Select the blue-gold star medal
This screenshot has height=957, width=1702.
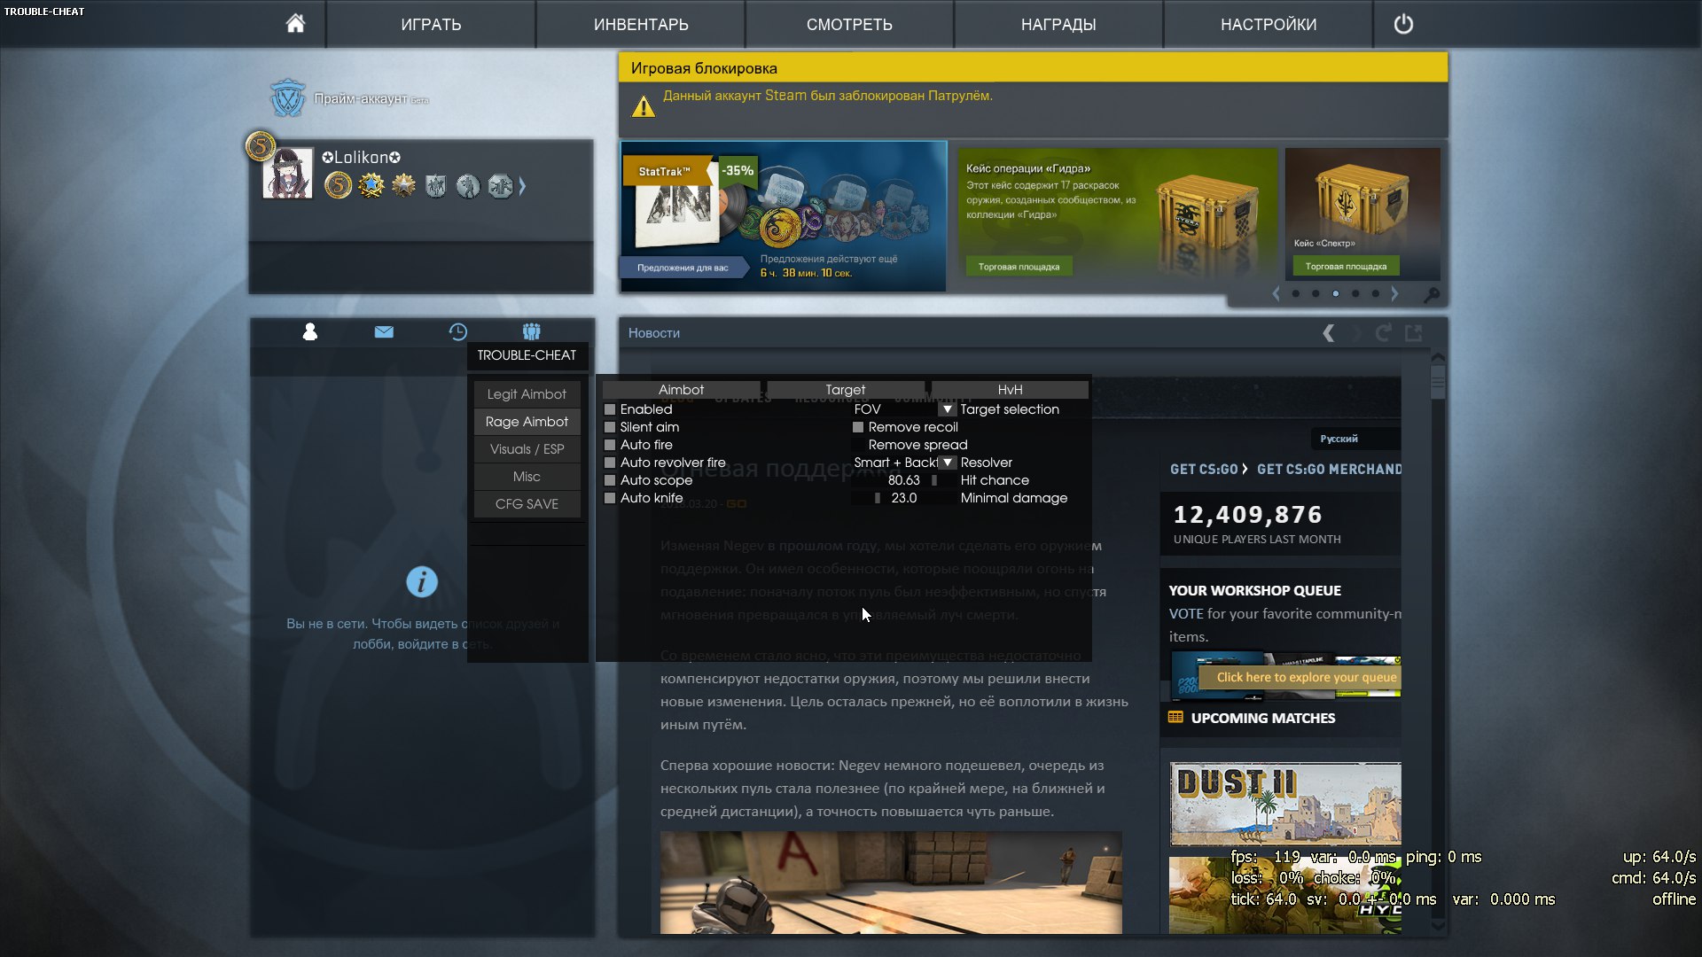click(371, 185)
